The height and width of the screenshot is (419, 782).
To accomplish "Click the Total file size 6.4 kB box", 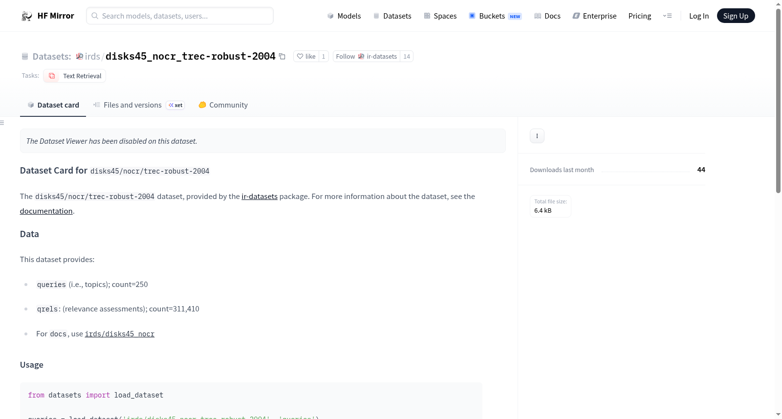I will [550, 206].
